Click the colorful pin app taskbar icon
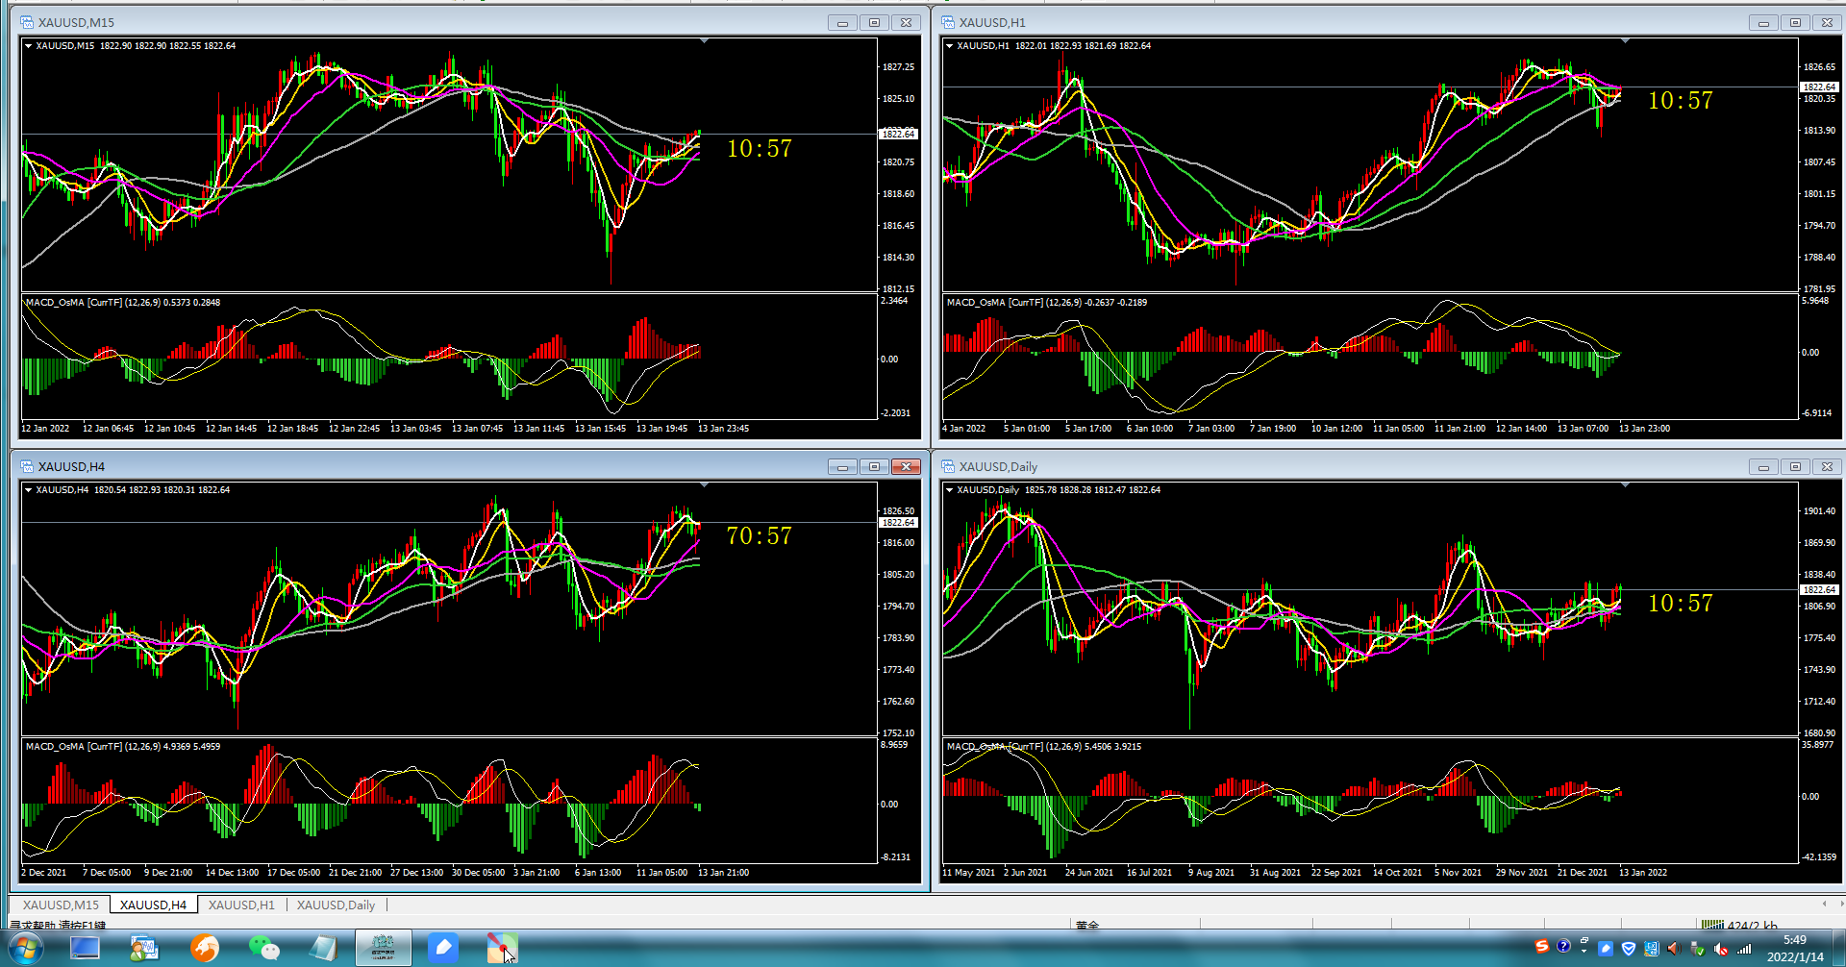This screenshot has height=967, width=1846. 502,948
